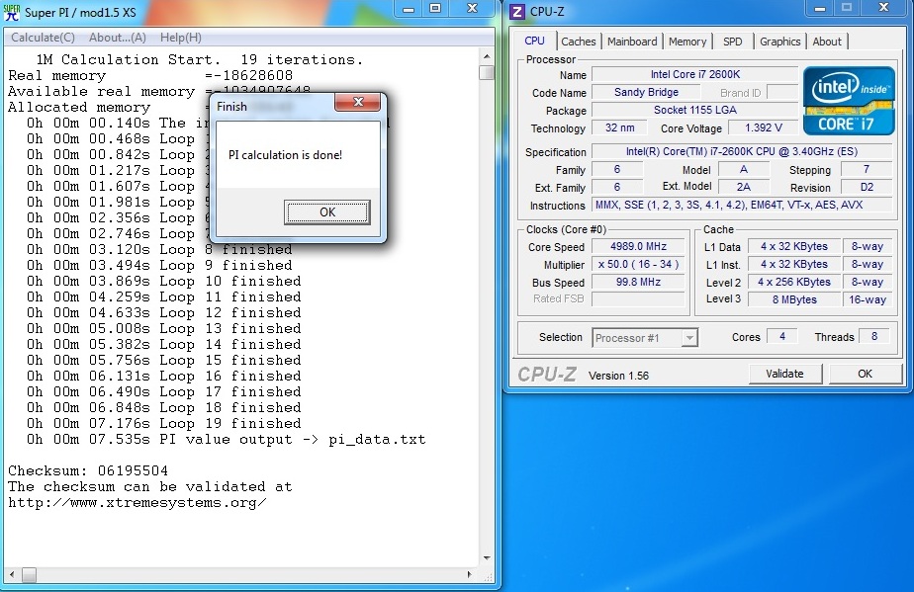
Task: Click the Name field showing Intel Core i7 2600K
Action: click(x=694, y=74)
